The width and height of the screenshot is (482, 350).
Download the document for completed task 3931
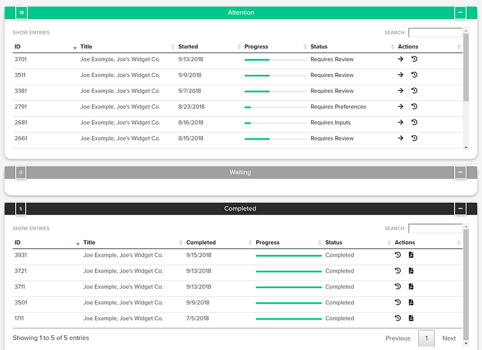411,255
